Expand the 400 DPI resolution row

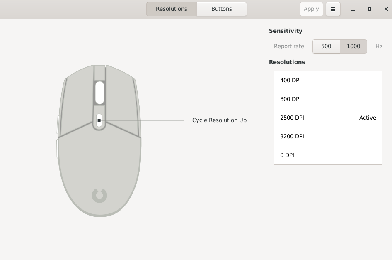(328, 81)
